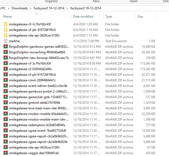Select the smilegatesea-love-beat-main-site ZIP icon
169x156 pixels.
click(6, 108)
